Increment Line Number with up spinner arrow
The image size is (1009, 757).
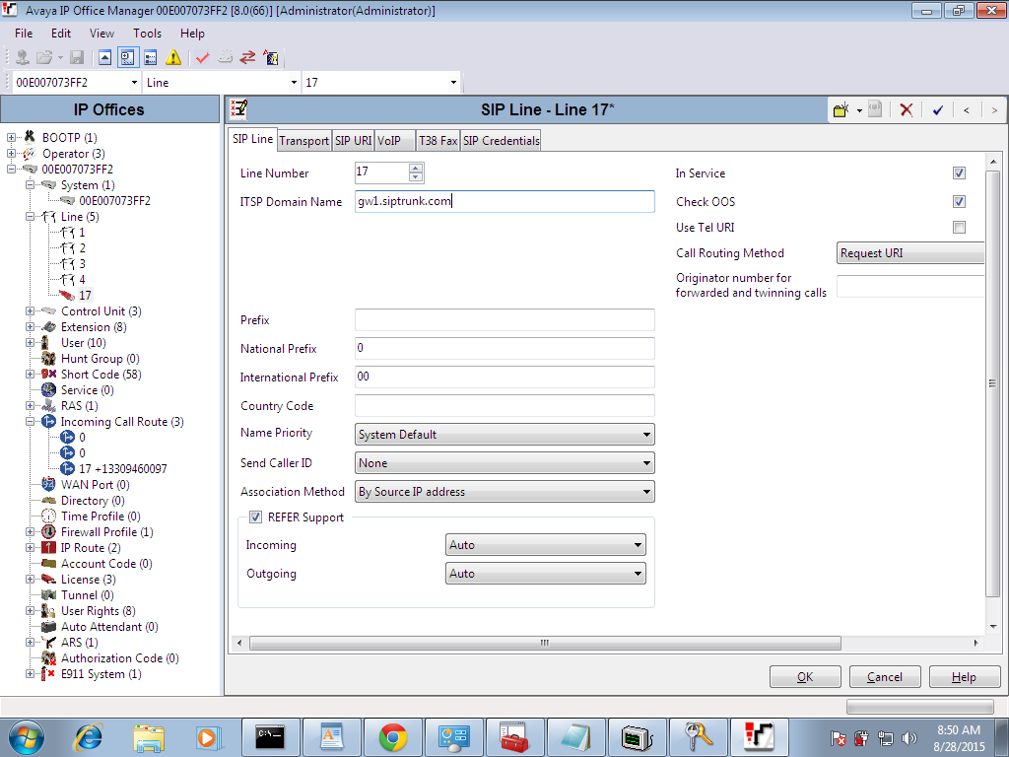coord(416,168)
